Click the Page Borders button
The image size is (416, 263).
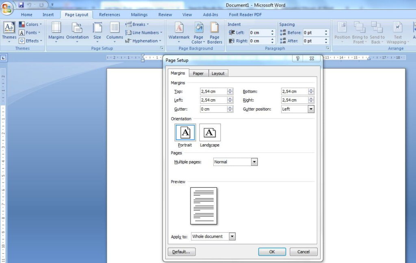pos(214,33)
